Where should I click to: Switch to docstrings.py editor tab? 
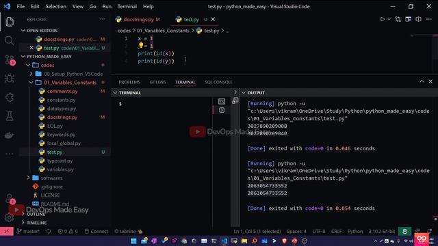click(x=138, y=19)
